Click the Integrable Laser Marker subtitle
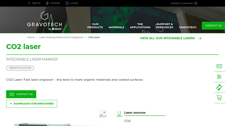This screenshot has width=225, height=126. pyautogui.click(x=32, y=59)
